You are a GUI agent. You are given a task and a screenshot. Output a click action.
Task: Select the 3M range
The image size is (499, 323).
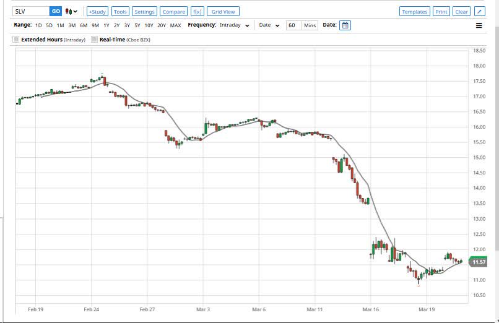72,25
